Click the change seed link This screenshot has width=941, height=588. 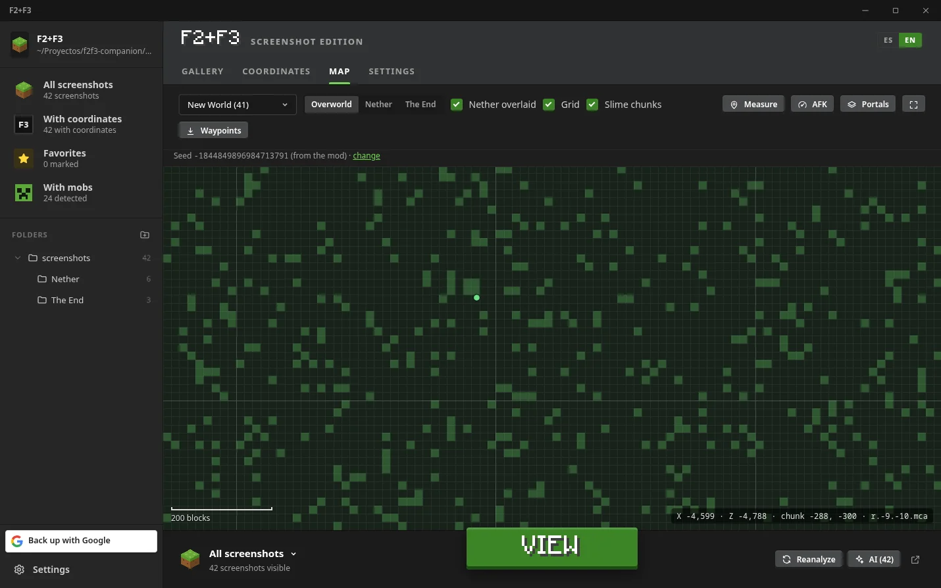coord(367,156)
